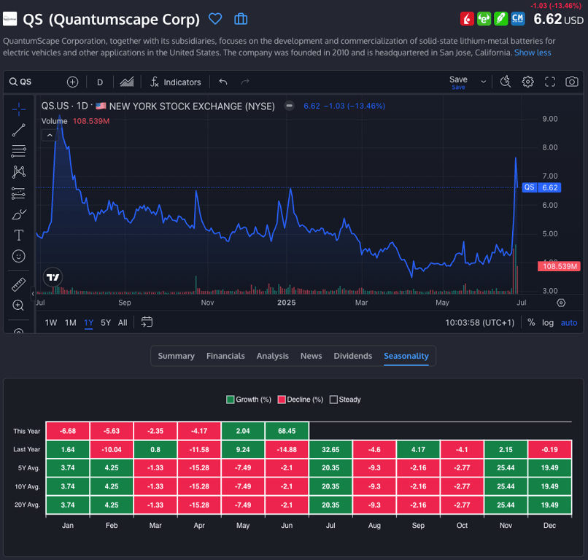Take a chart snapshot with camera icon
The height and width of the screenshot is (560, 588).
[x=572, y=82]
